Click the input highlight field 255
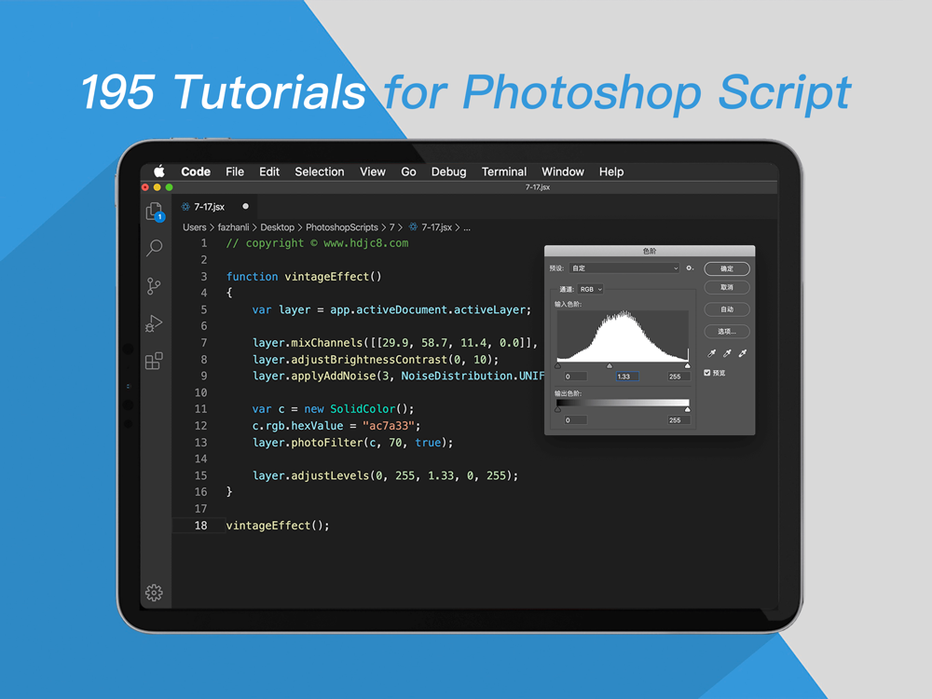Image resolution: width=932 pixels, height=699 pixels. [678, 377]
